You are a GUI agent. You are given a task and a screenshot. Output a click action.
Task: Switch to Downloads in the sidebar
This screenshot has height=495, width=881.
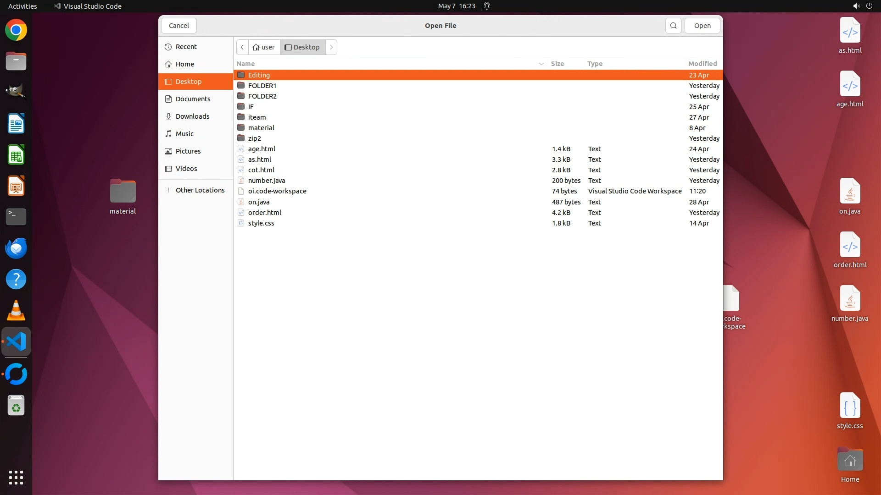click(x=192, y=116)
